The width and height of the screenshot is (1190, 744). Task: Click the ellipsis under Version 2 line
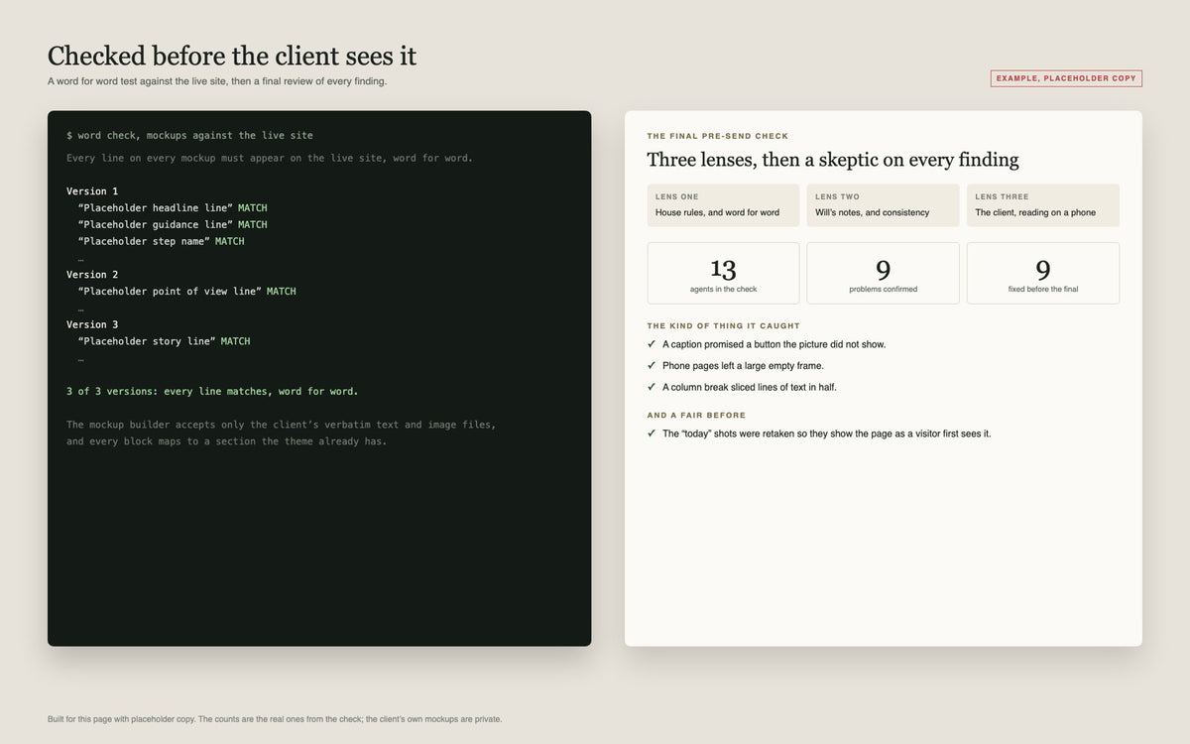point(80,309)
